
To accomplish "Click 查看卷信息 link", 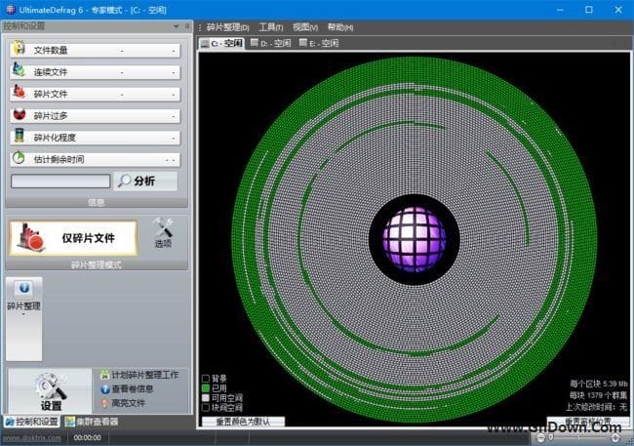I will coord(133,389).
